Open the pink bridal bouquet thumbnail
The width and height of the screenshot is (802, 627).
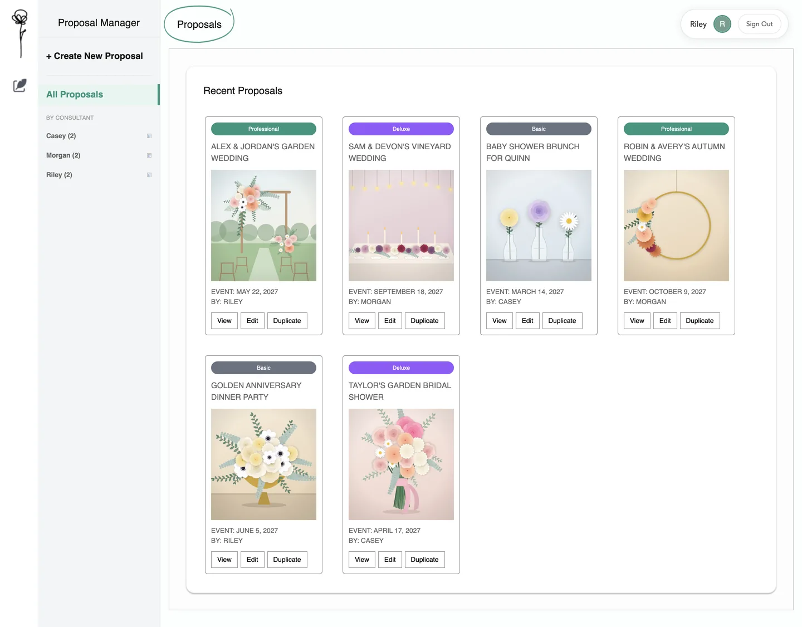[401, 464]
